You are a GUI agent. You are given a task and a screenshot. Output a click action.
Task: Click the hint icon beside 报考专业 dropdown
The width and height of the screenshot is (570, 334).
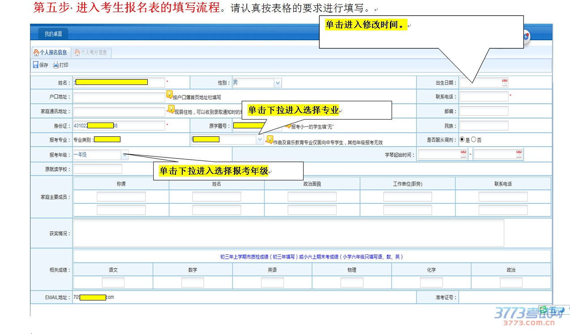[x=270, y=140]
